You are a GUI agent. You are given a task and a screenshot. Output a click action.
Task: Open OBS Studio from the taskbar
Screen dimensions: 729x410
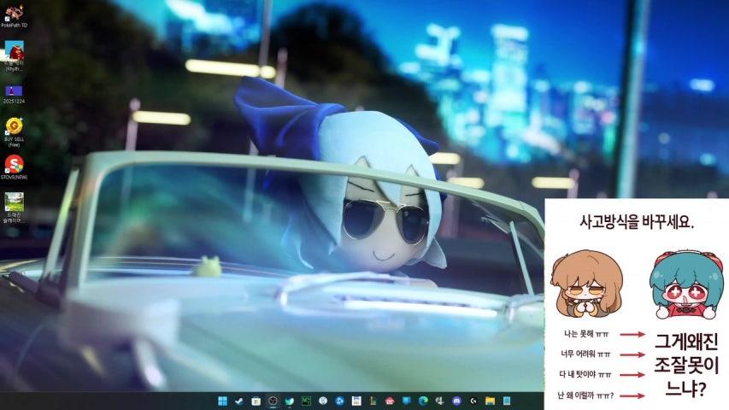pos(273,401)
